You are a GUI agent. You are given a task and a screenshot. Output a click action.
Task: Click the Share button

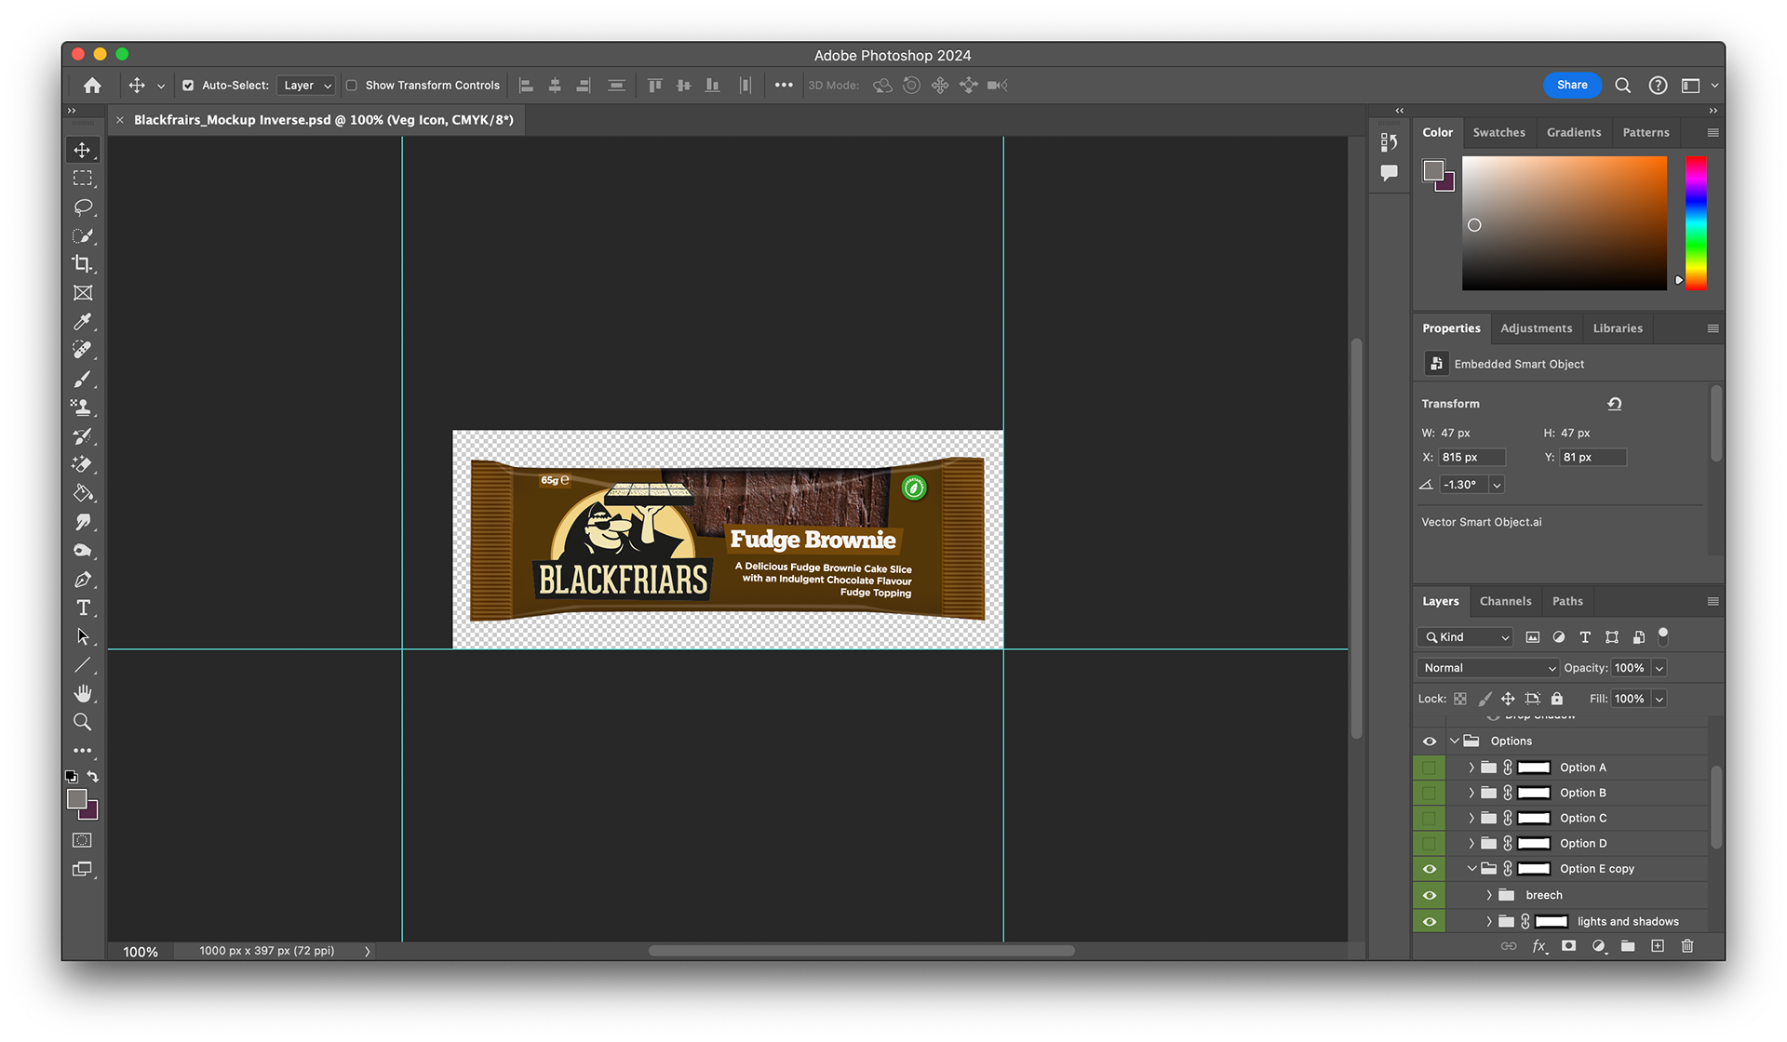tap(1572, 85)
